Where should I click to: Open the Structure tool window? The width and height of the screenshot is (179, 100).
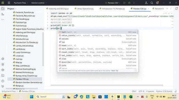click(3, 14)
